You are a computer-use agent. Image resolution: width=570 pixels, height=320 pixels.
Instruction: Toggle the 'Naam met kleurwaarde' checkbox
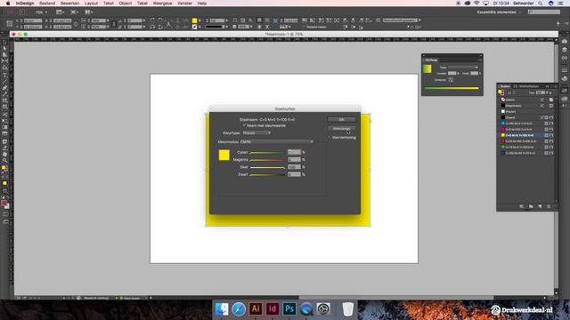point(244,125)
